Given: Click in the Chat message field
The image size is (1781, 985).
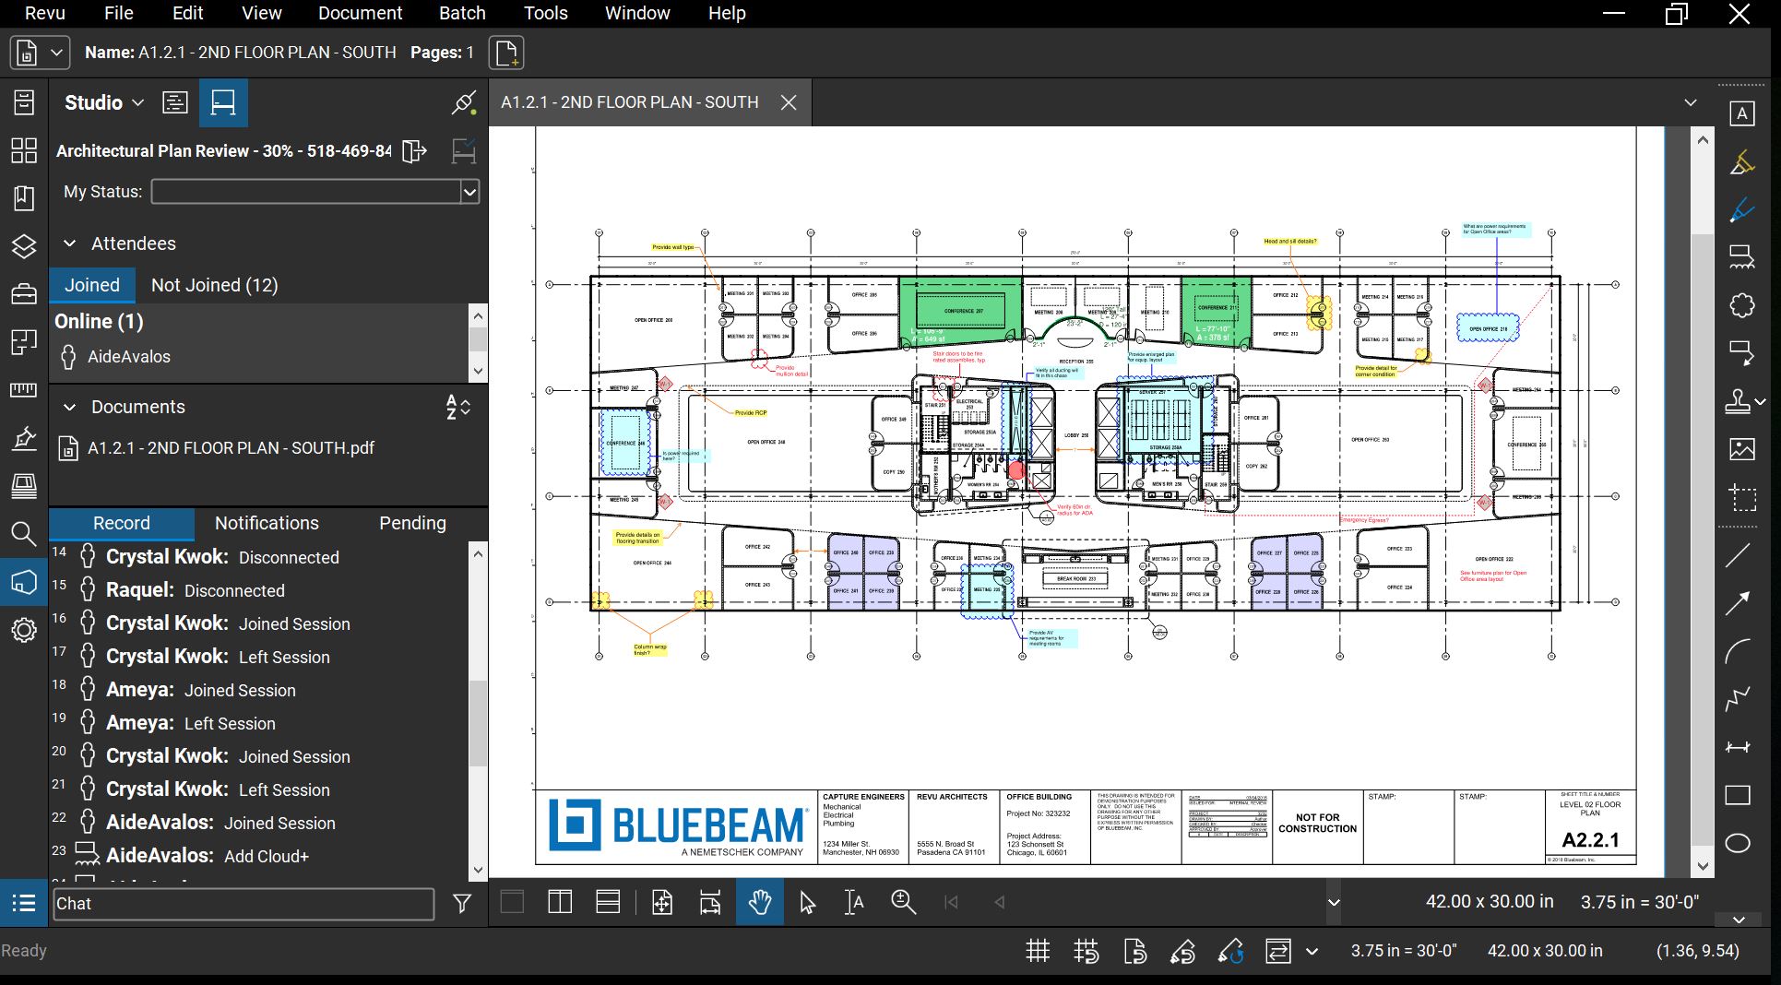Looking at the screenshot, I should tap(243, 904).
